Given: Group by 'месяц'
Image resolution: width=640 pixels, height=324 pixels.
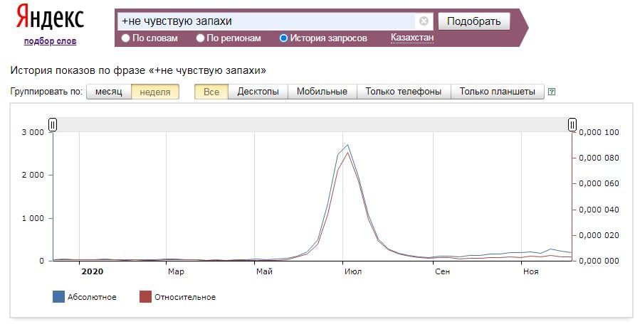Looking at the screenshot, I should tap(109, 92).
